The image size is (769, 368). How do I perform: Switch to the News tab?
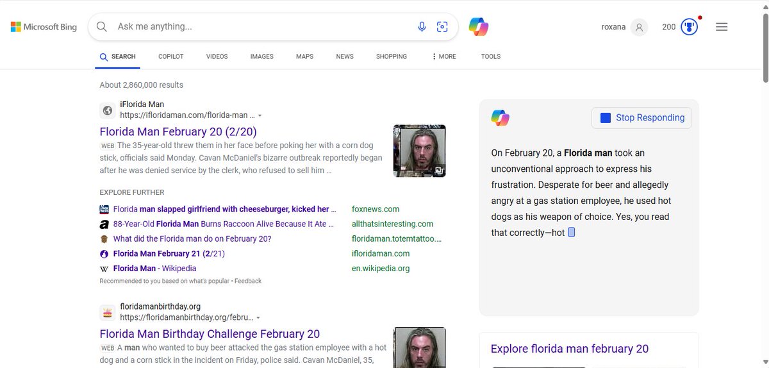click(345, 56)
